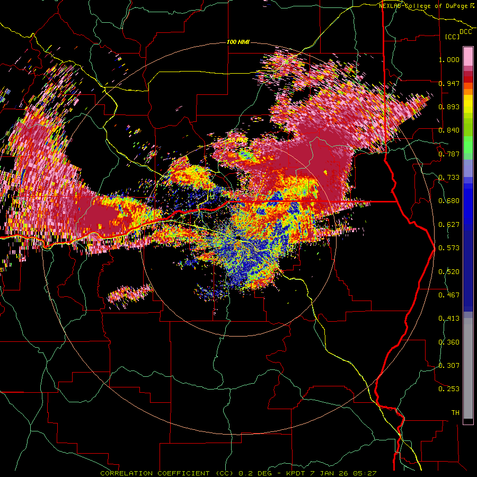Pick the orange-red swatch beside 0.947
The image size is (477, 477).
[x=468, y=86]
